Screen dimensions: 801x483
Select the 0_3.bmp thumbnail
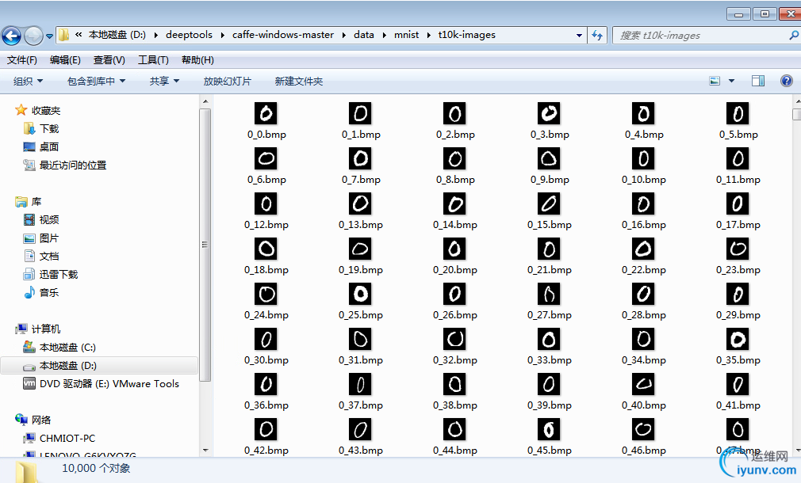click(549, 113)
